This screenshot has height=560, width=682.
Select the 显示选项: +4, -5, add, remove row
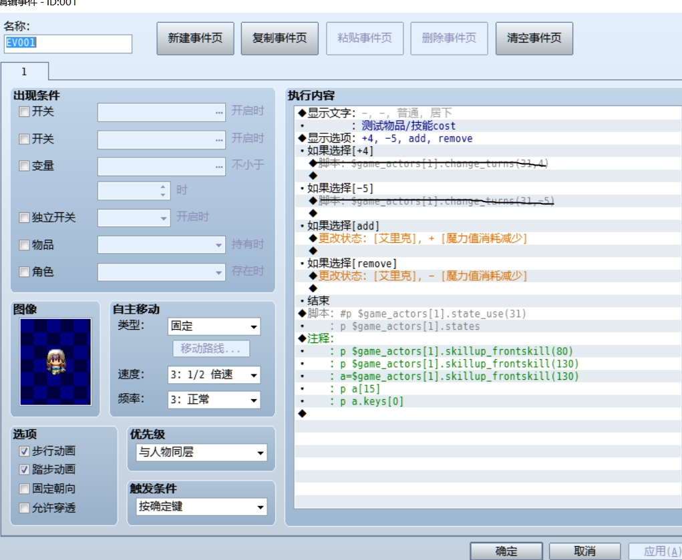tap(488, 138)
